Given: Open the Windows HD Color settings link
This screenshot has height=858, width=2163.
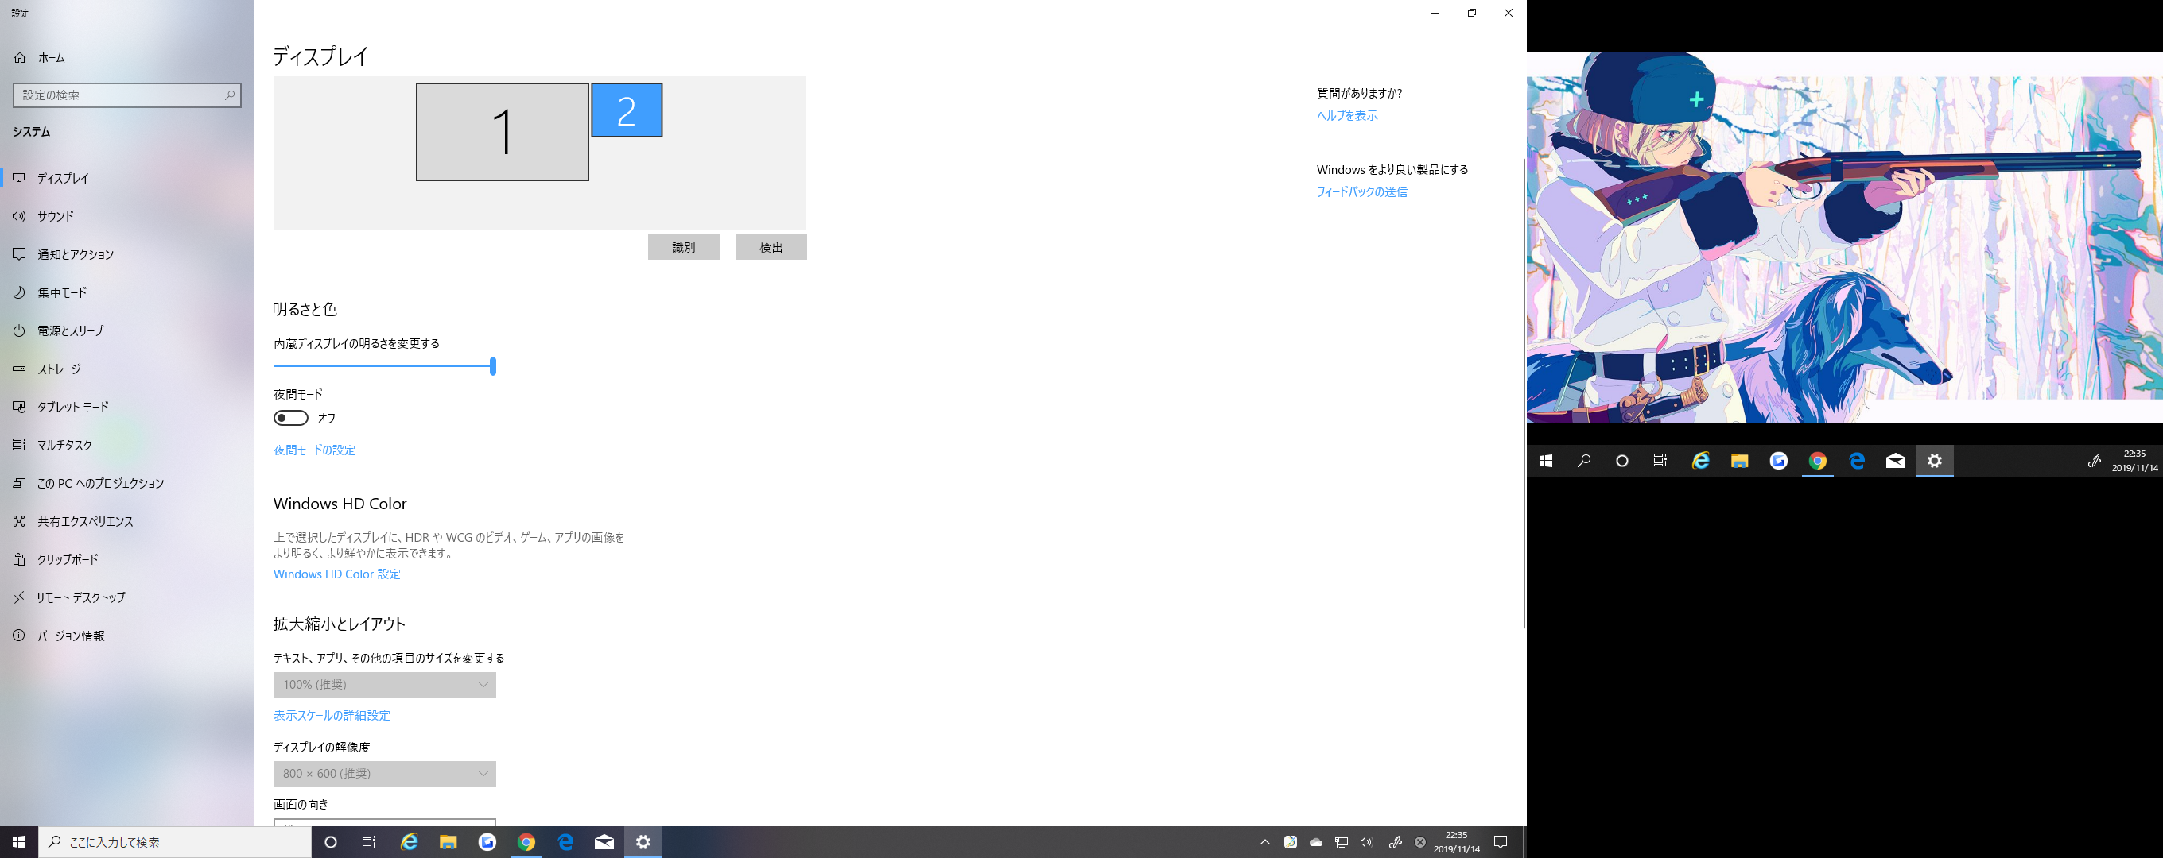Looking at the screenshot, I should 336,574.
